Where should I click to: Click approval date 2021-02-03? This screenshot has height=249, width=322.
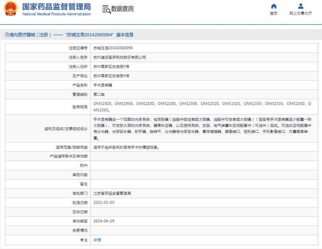104,203
